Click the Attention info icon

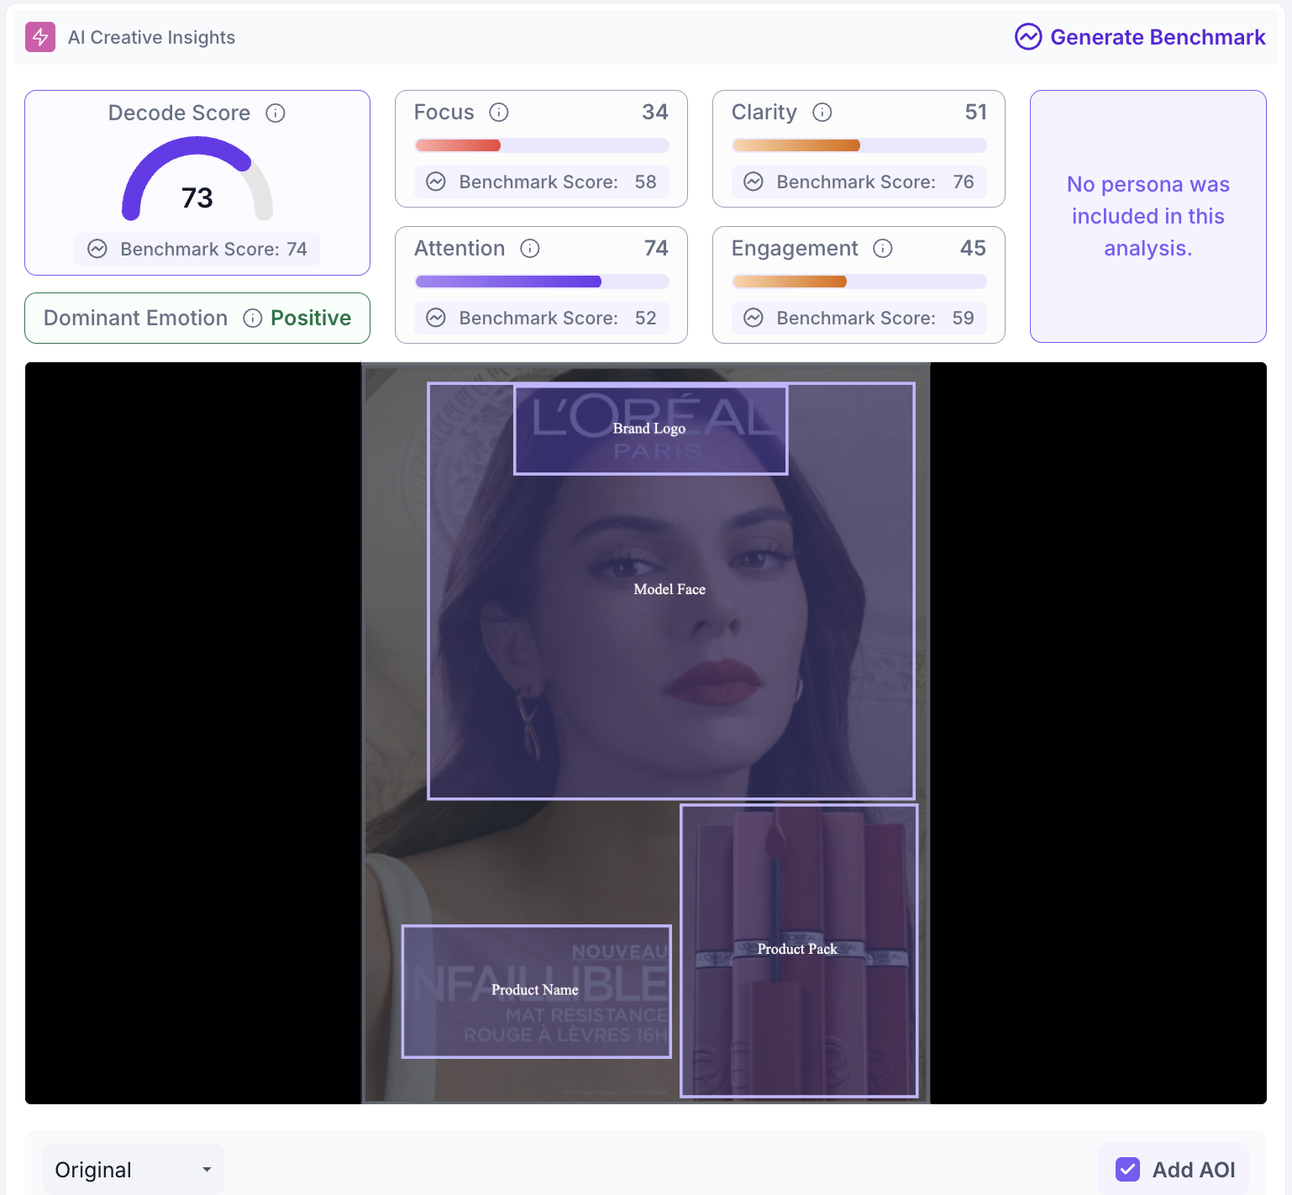click(530, 249)
